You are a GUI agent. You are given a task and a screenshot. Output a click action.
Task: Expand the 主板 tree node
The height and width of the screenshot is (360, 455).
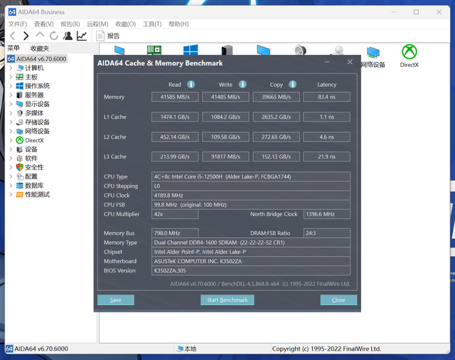(11, 77)
